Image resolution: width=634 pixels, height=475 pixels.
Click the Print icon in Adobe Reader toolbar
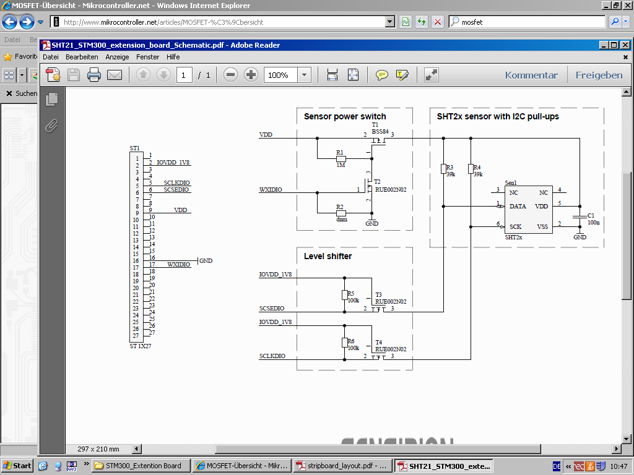94,75
